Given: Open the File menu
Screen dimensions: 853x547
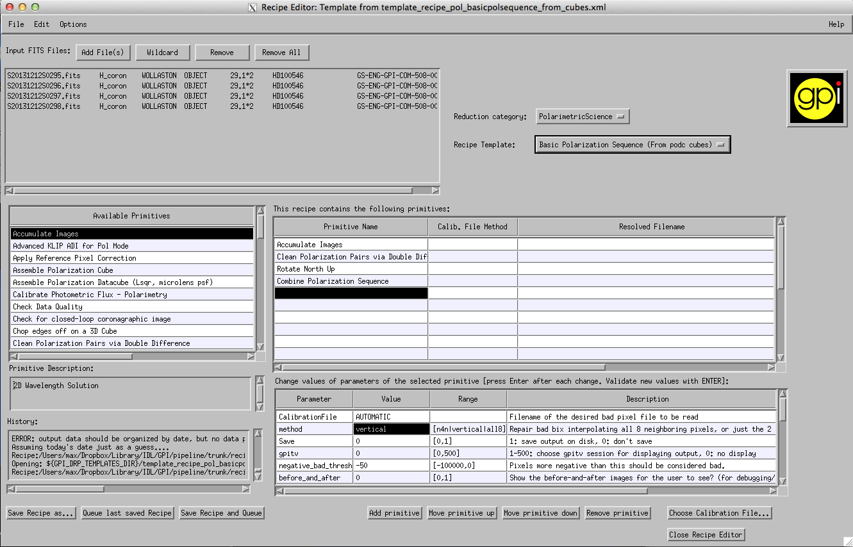Looking at the screenshot, I should pyautogui.click(x=16, y=24).
